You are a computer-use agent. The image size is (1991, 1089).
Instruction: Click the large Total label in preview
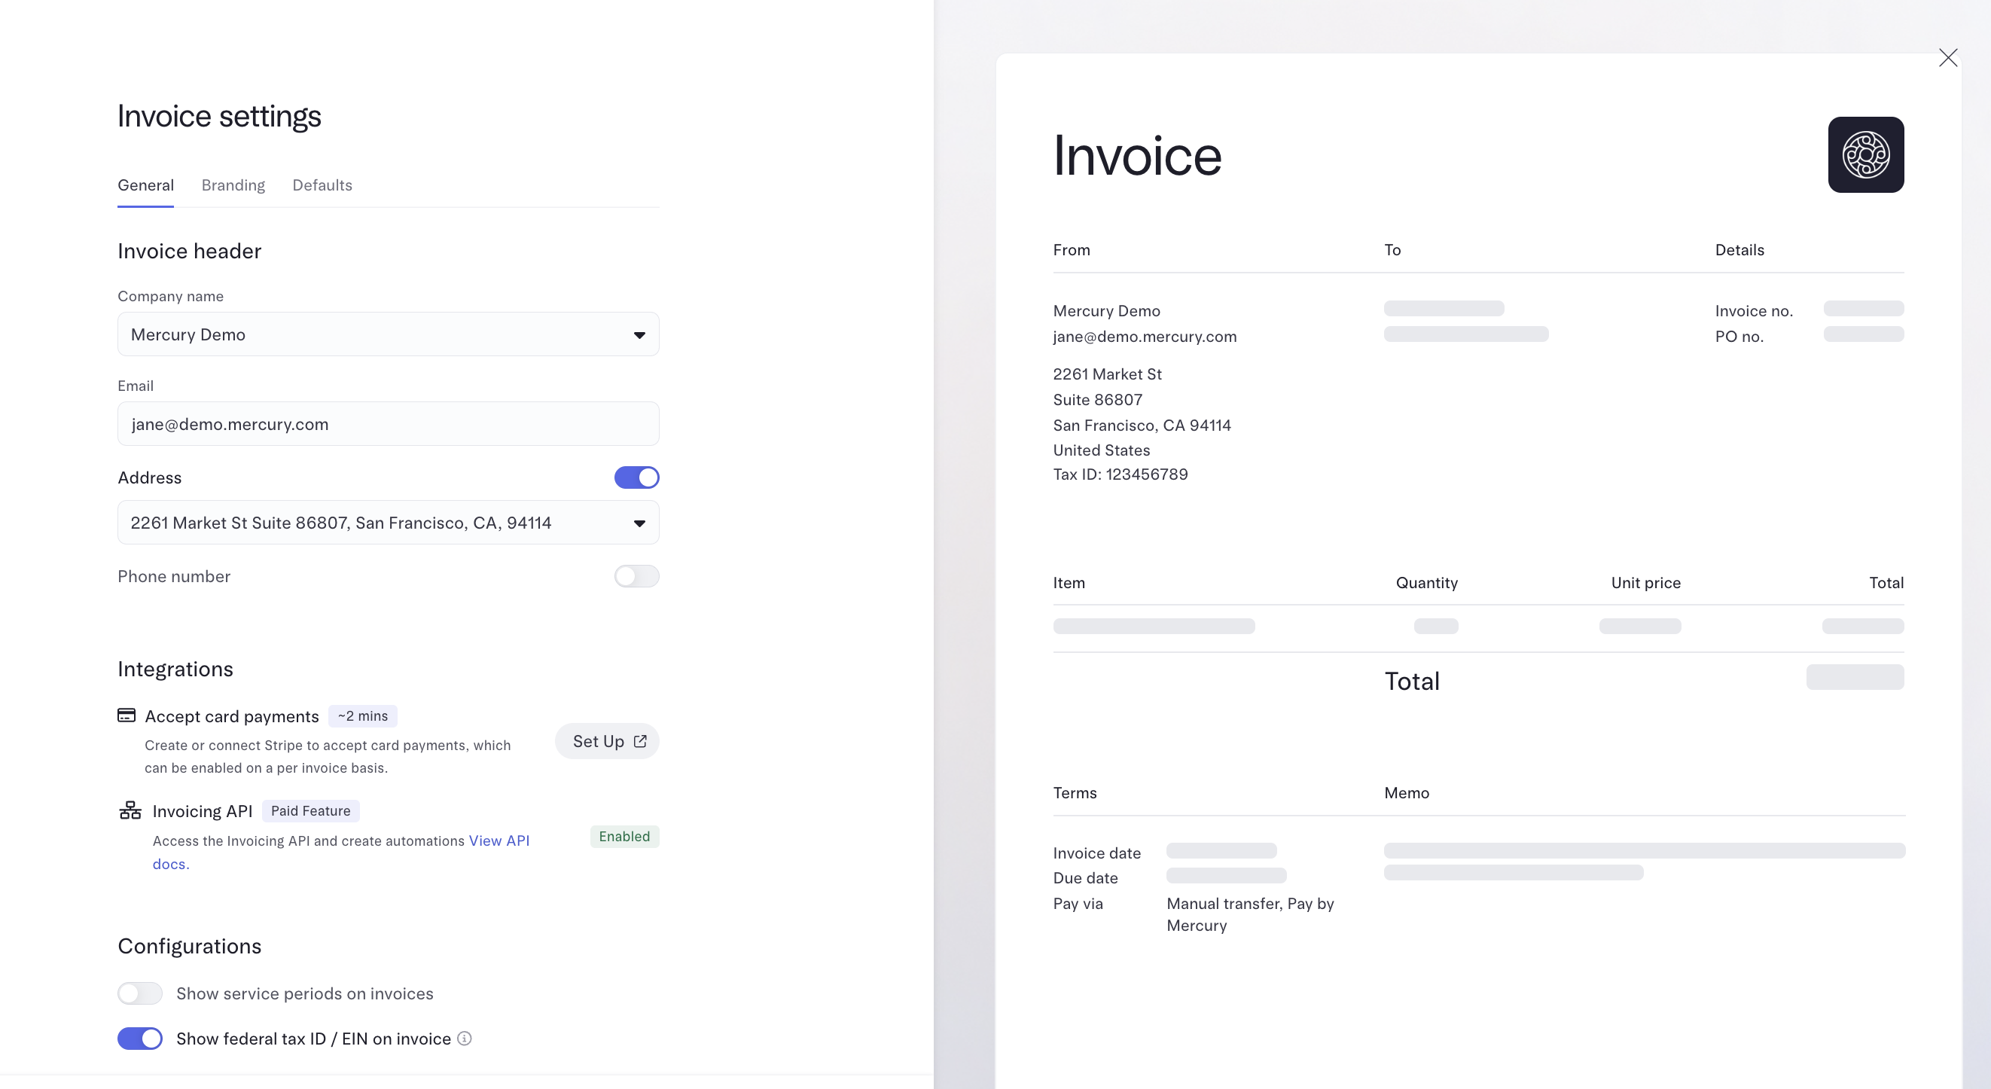(x=1411, y=681)
